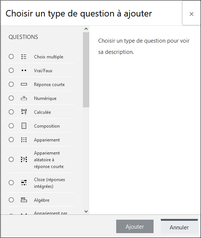Click the Composition page icon
201x238 pixels.
tap(24, 126)
